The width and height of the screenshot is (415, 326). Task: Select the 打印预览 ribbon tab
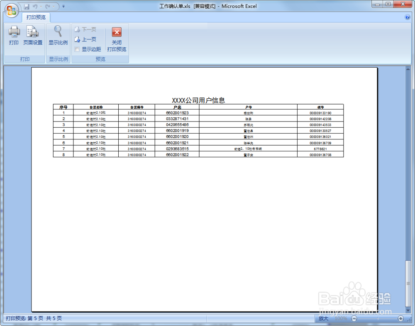[x=36, y=17]
